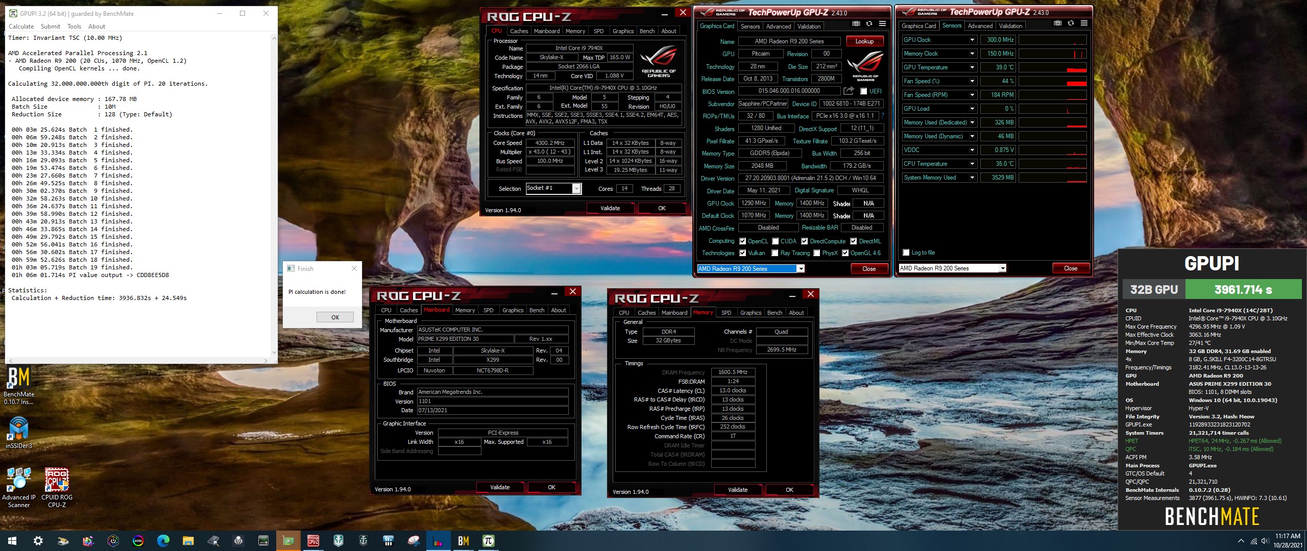1307x551 pixels.
Task: Open Settings gear on the taskbar
Action: 38,541
